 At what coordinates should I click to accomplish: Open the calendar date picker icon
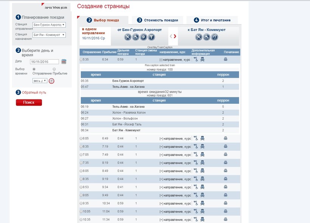(64, 62)
